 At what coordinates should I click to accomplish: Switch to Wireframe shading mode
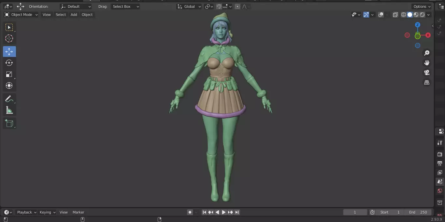(x=404, y=15)
